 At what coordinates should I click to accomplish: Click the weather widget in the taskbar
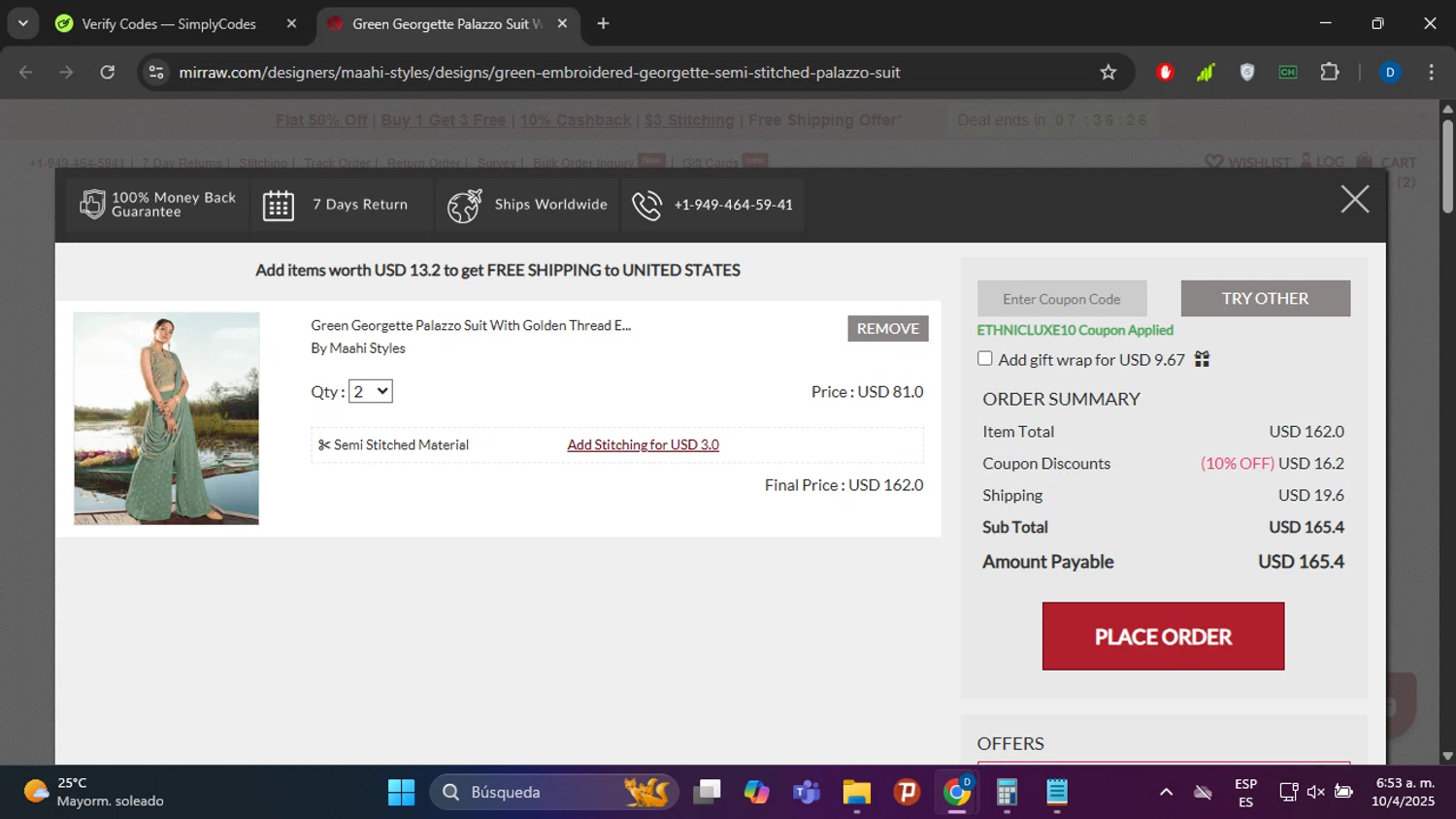(94, 792)
